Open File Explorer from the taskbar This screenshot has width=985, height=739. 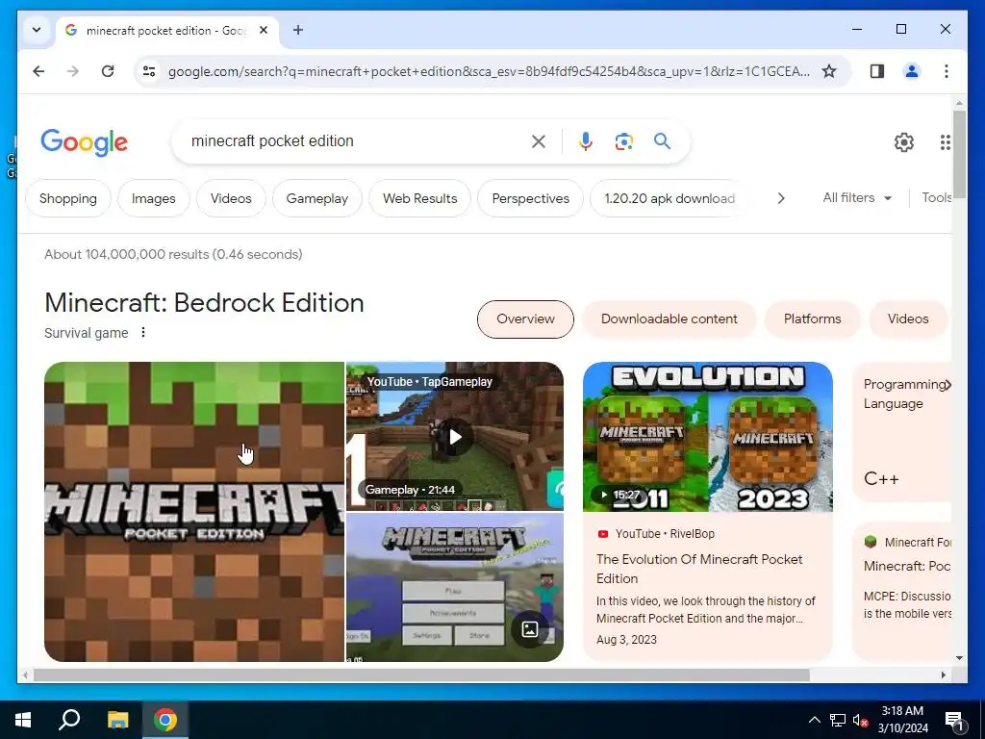click(x=117, y=720)
